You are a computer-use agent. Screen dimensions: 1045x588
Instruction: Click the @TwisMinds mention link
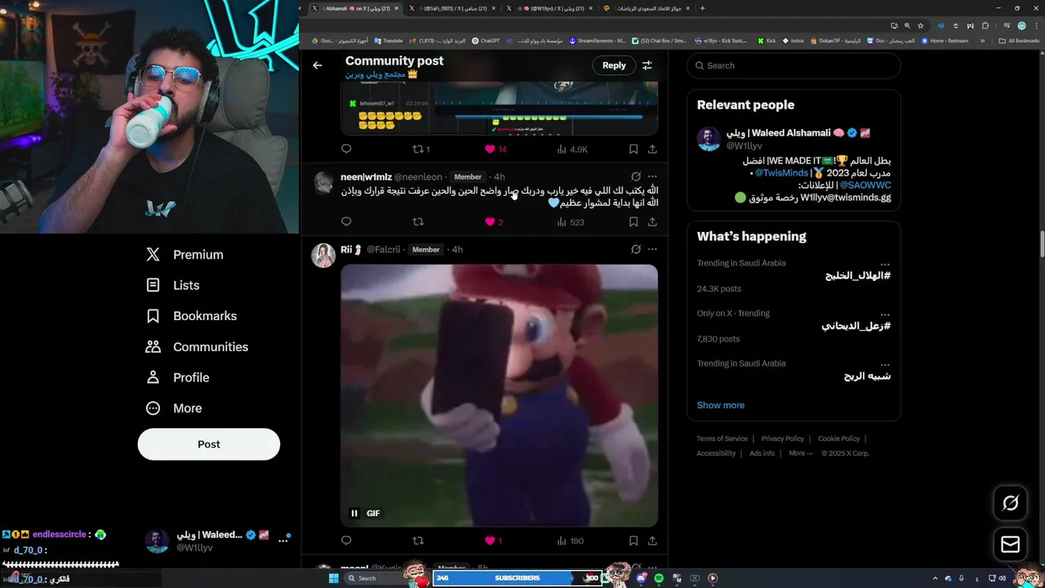point(781,173)
